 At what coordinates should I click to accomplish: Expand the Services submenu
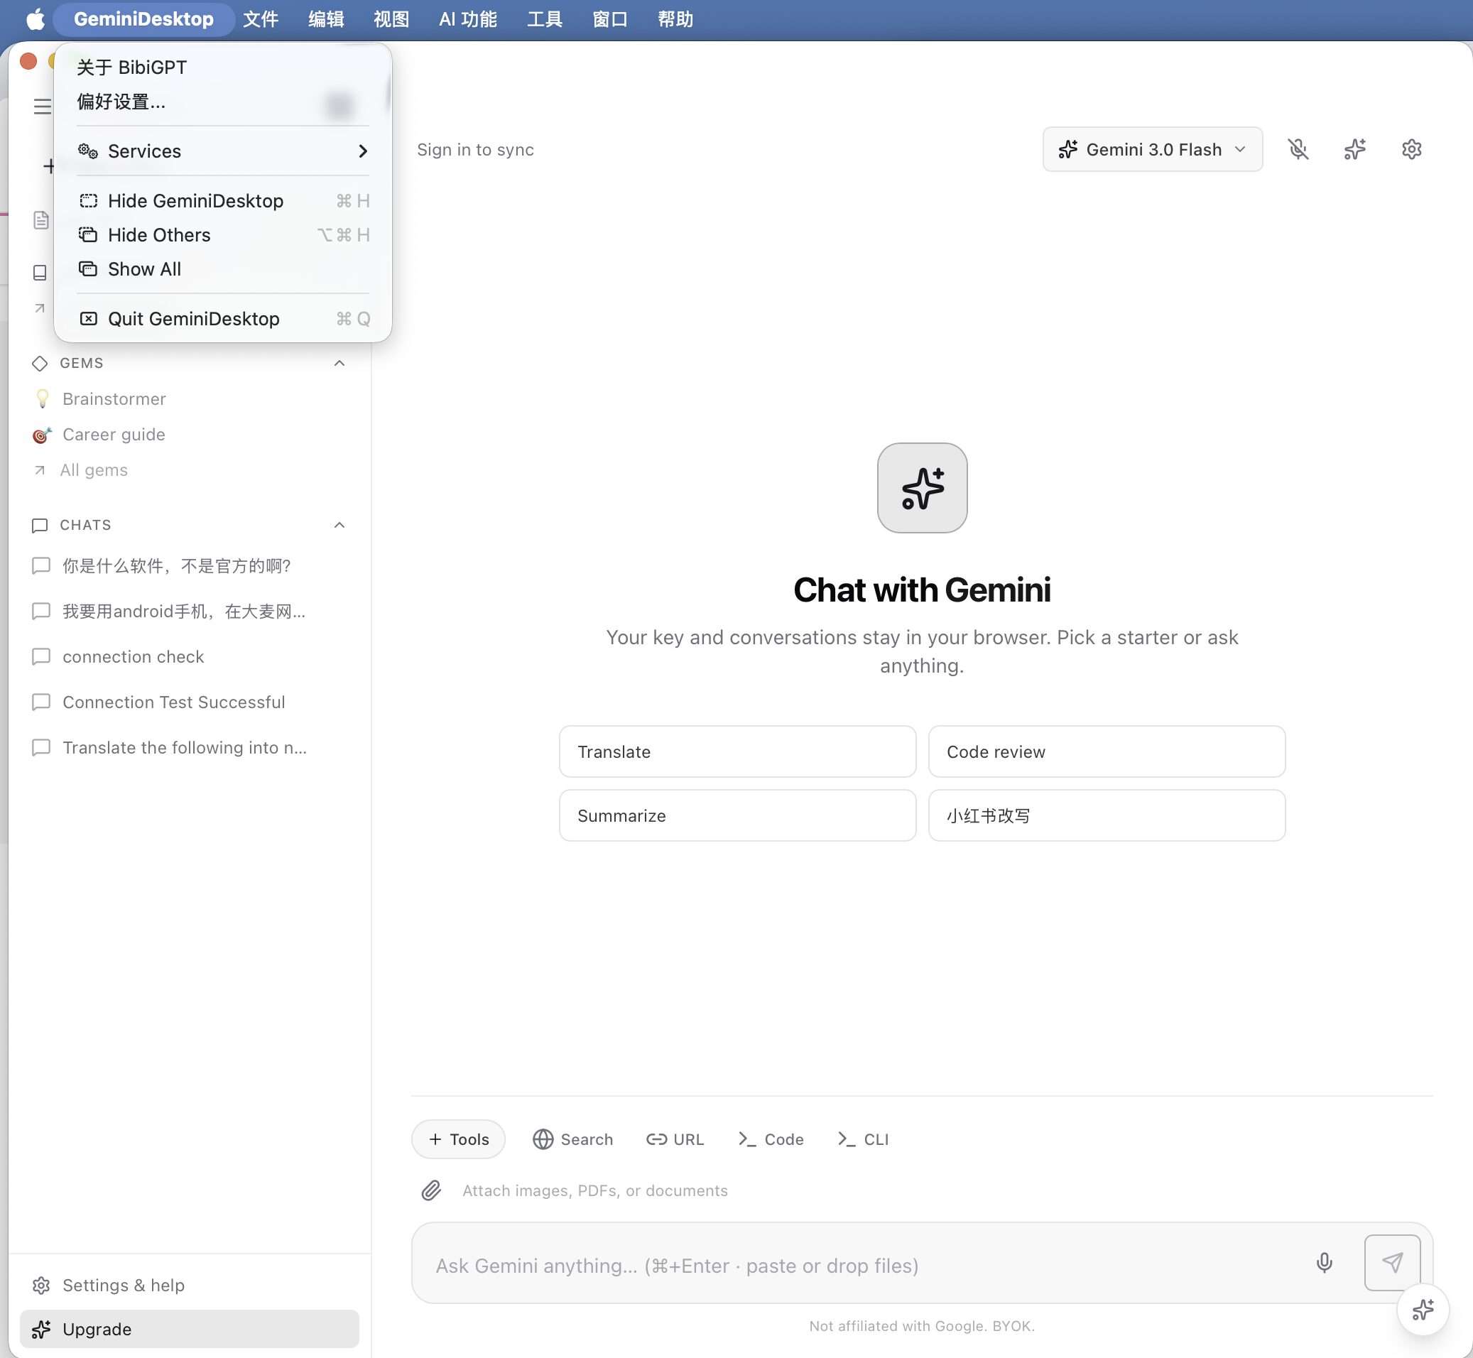(222, 151)
